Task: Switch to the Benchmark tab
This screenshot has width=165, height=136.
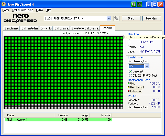Action: [12, 28]
